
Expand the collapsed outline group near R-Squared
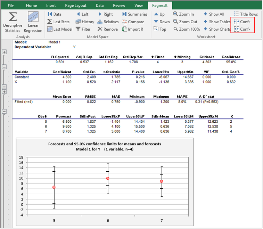tap(4, 52)
